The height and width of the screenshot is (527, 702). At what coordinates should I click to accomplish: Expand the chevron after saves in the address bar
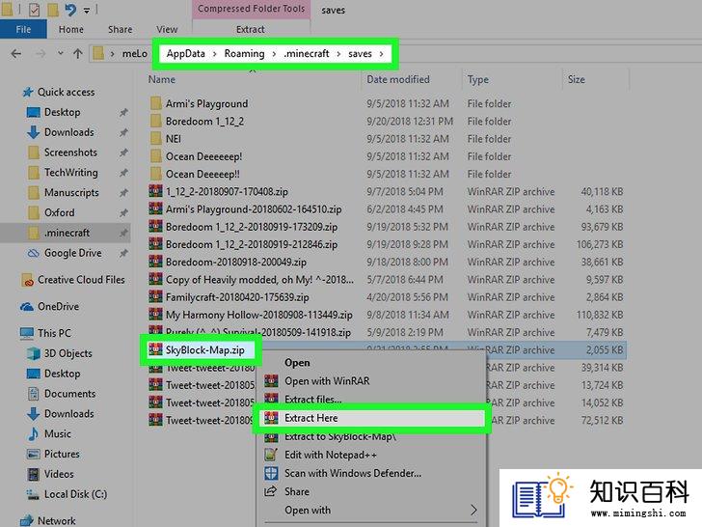click(382, 54)
